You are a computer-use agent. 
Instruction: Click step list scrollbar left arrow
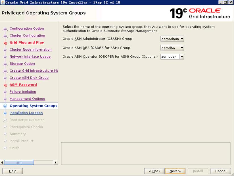click(x=2, y=162)
